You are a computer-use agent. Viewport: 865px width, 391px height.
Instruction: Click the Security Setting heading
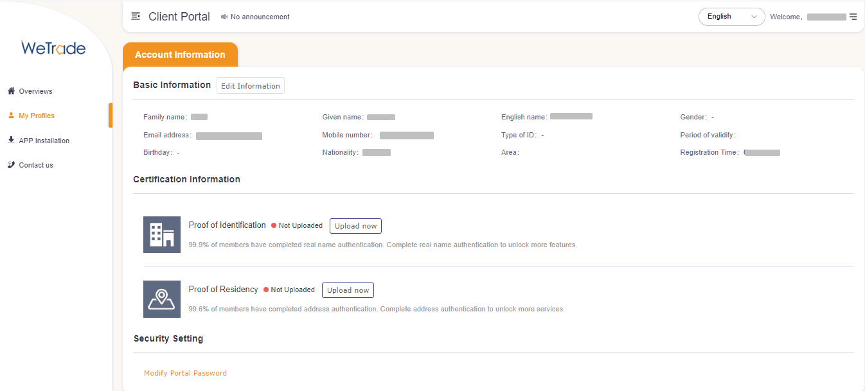click(x=168, y=338)
